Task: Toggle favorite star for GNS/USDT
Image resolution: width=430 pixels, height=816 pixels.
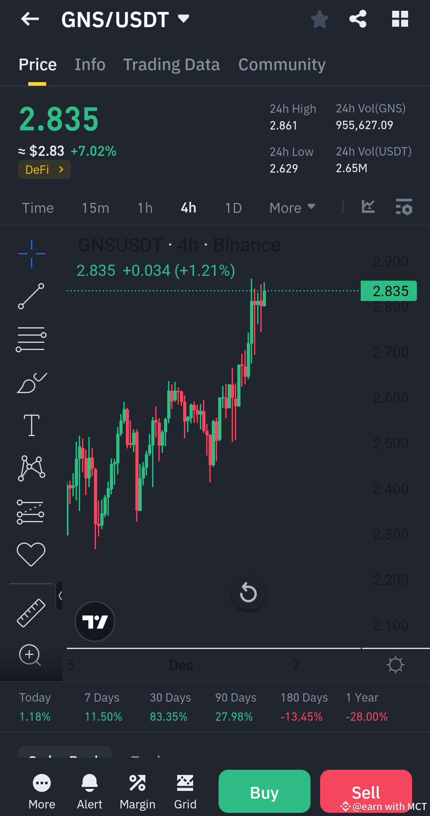Action: coord(319,18)
